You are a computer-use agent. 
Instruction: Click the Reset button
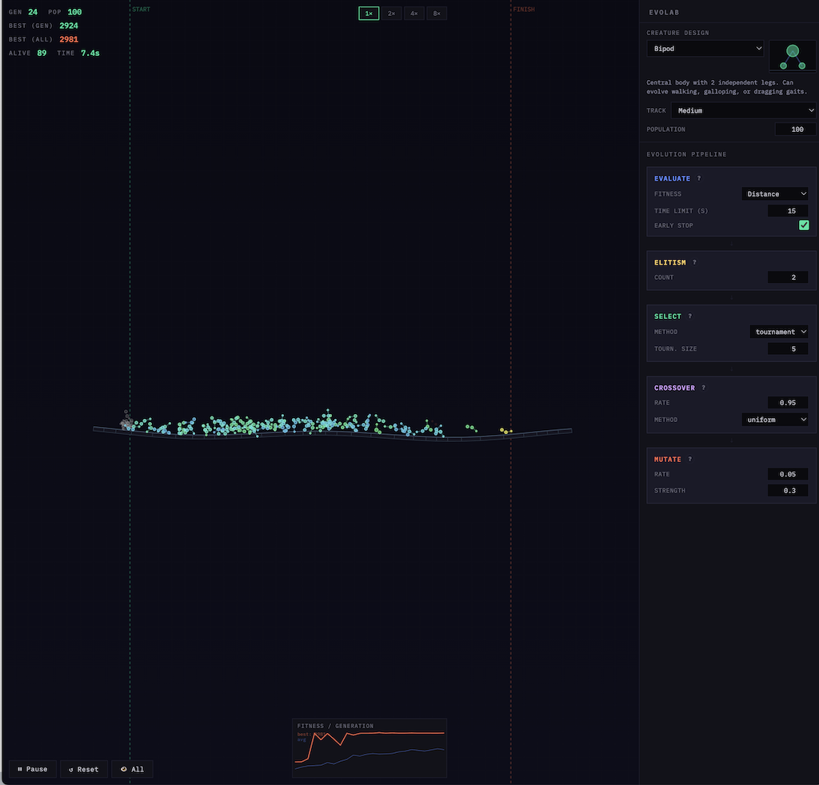pyautogui.click(x=83, y=769)
